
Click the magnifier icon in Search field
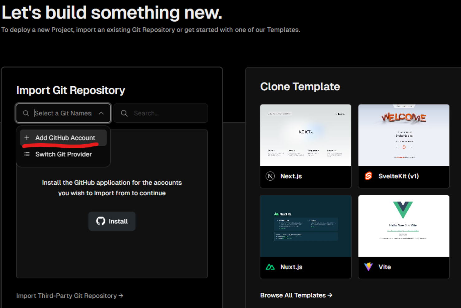point(124,113)
